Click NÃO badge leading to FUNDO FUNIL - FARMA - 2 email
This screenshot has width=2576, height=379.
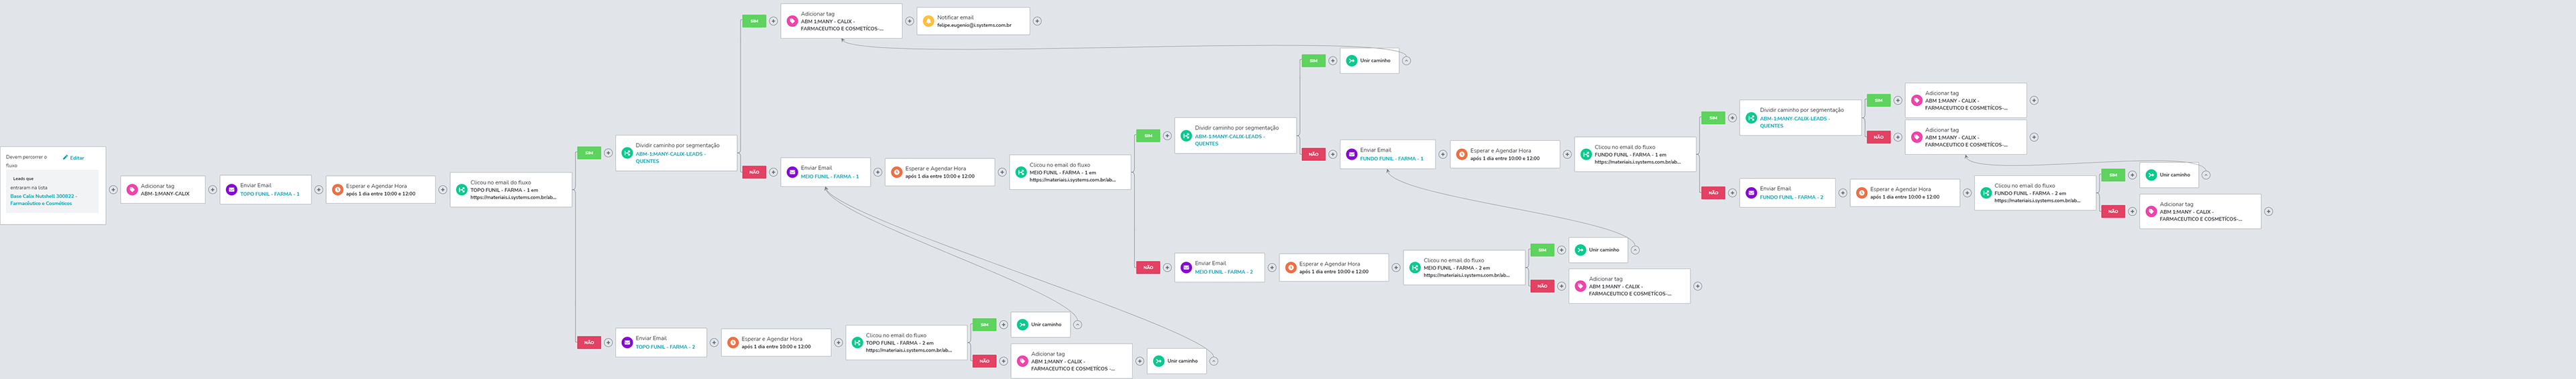[1713, 193]
